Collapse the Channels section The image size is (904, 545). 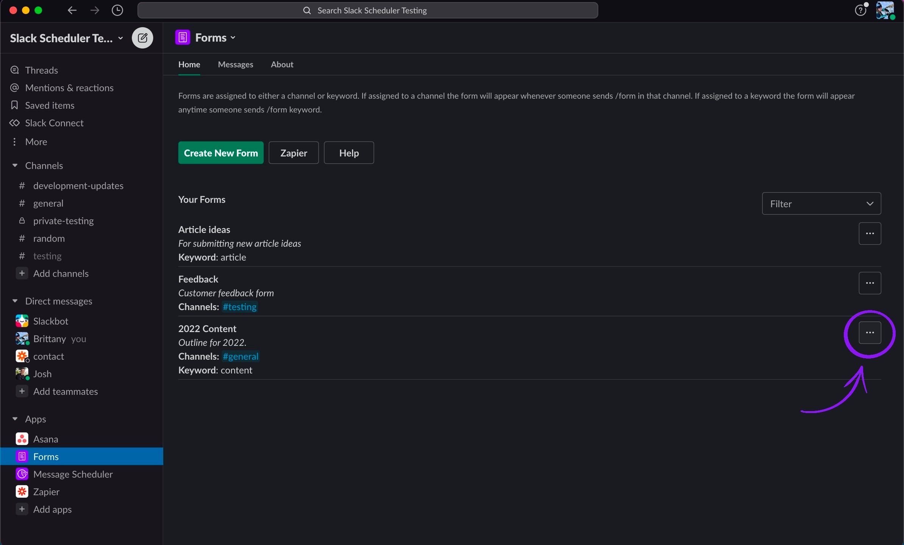coord(15,165)
